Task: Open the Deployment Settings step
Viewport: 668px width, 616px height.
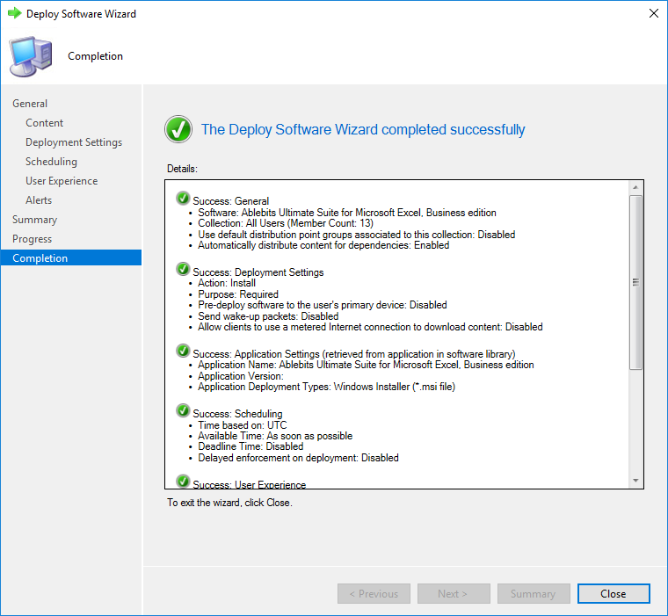Action: [74, 142]
